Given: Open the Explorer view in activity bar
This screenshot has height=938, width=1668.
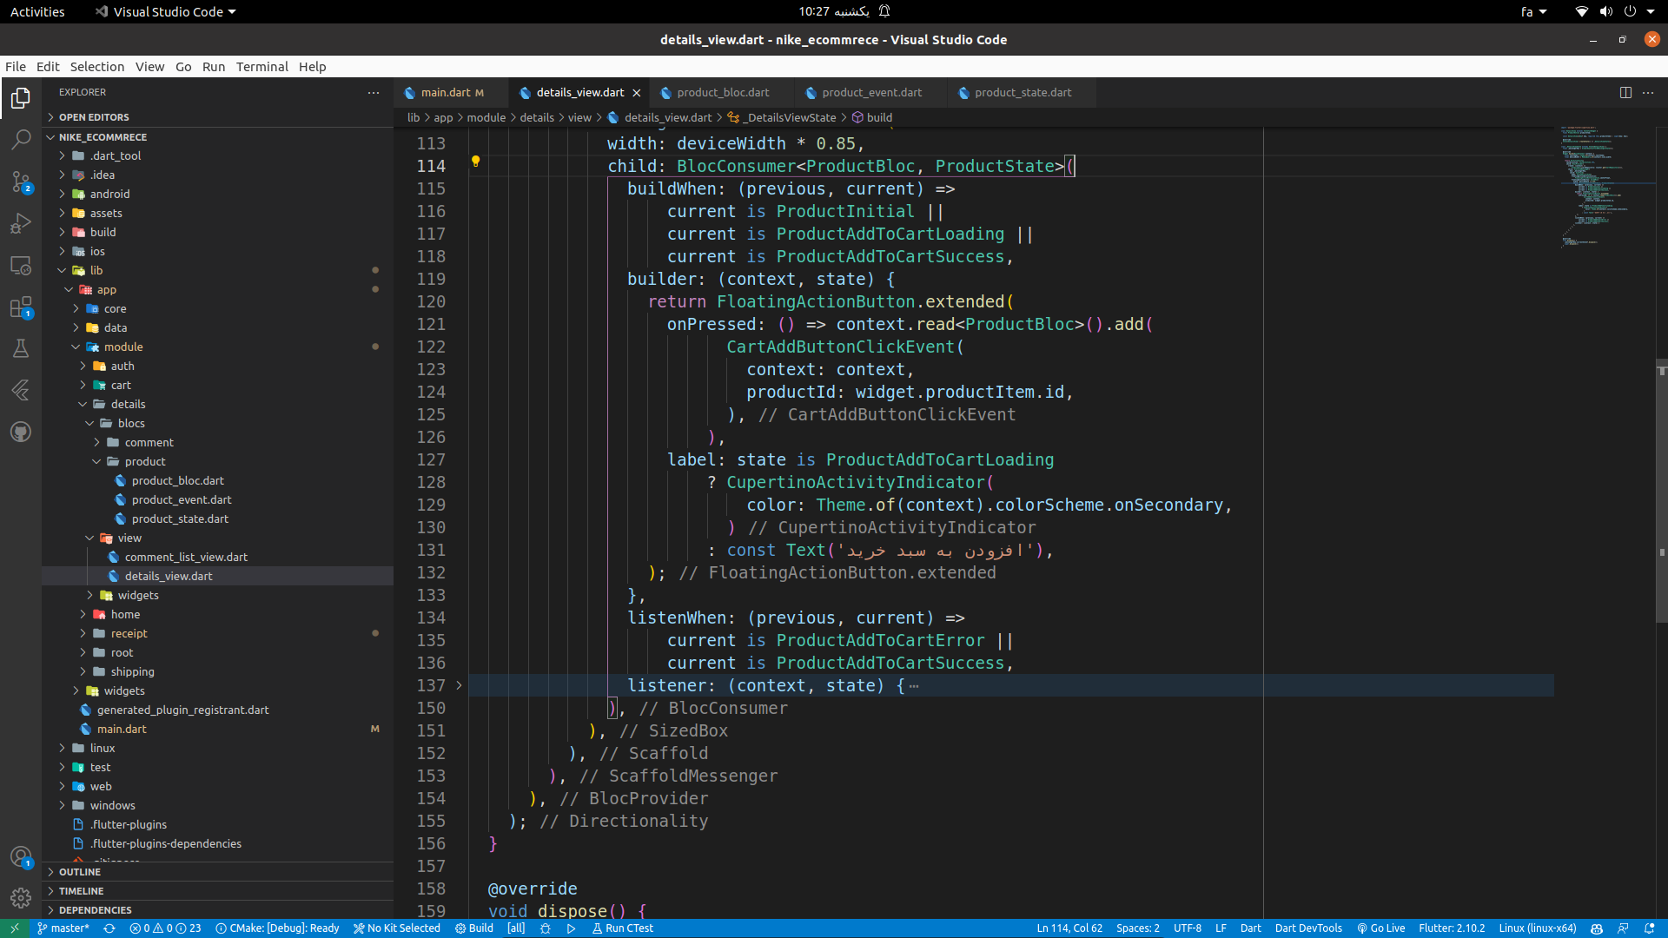Looking at the screenshot, I should (21, 98).
